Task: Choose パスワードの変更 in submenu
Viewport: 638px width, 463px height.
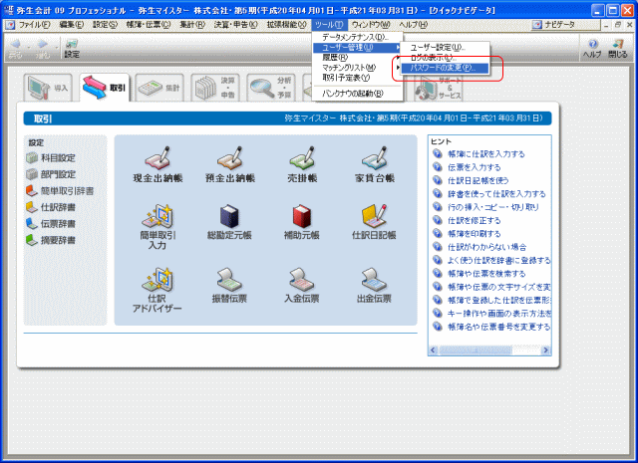Action: (445, 68)
